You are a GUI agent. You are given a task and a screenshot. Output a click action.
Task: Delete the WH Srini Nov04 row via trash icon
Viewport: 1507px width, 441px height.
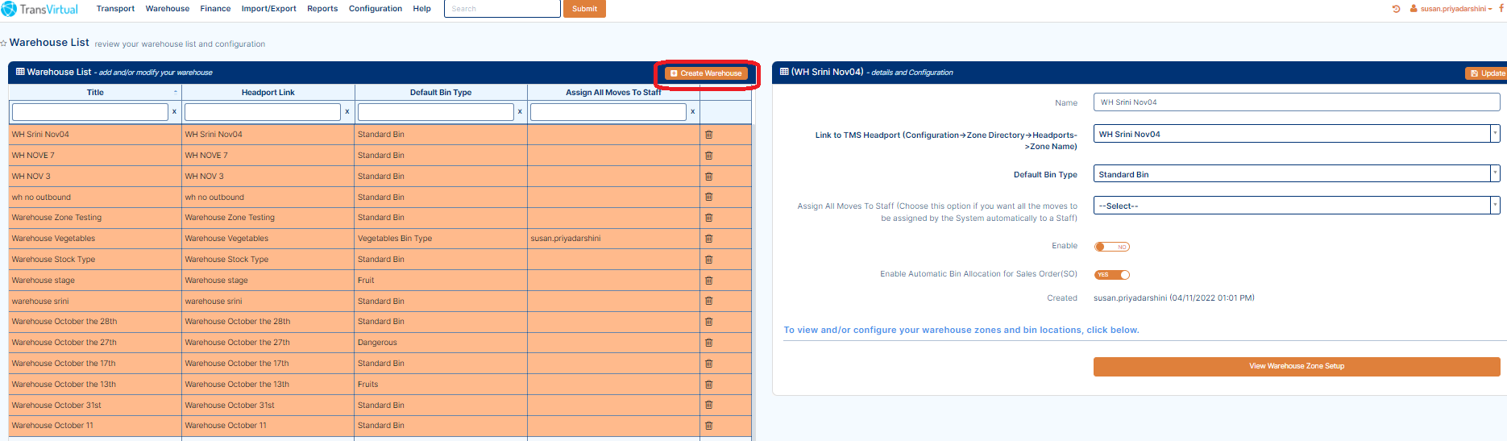pyautogui.click(x=709, y=135)
